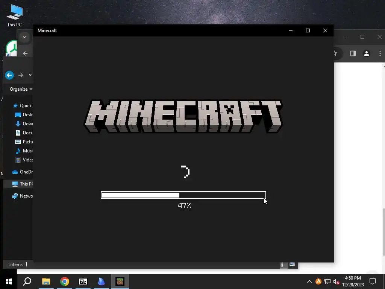The image size is (385, 289).
Task: Minimize the Minecraft window
Action: point(291,30)
